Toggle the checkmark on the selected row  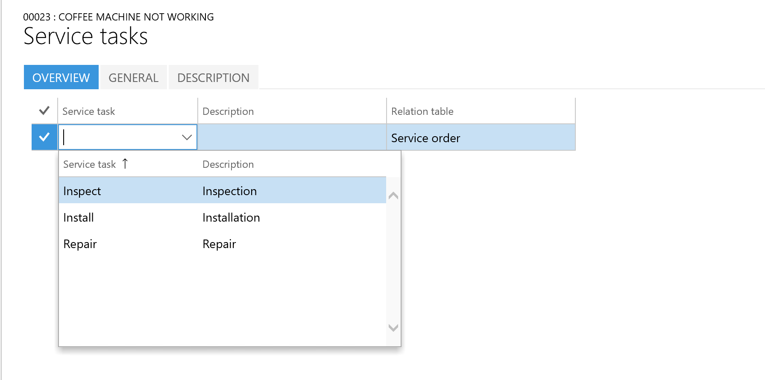[44, 137]
